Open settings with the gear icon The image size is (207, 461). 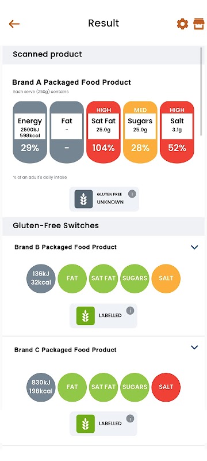coord(182,24)
